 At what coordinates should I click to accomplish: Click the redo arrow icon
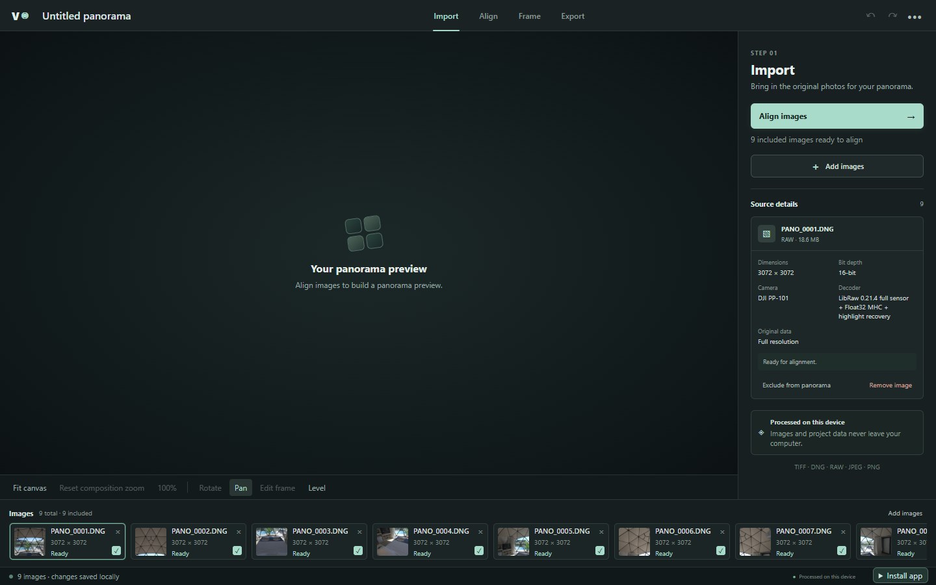(x=892, y=16)
